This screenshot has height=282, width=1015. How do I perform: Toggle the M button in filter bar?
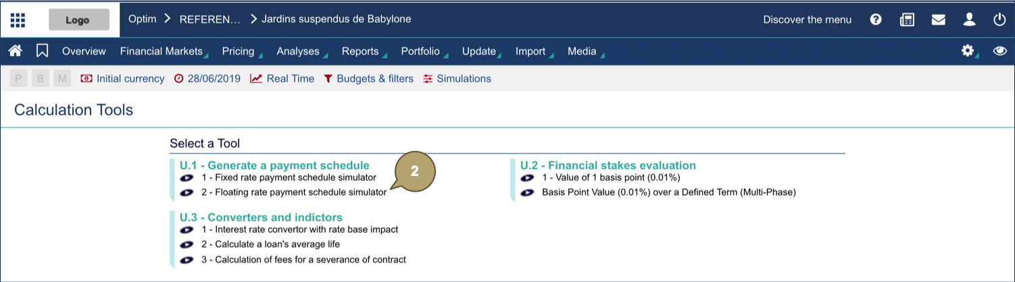pyautogui.click(x=63, y=79)
